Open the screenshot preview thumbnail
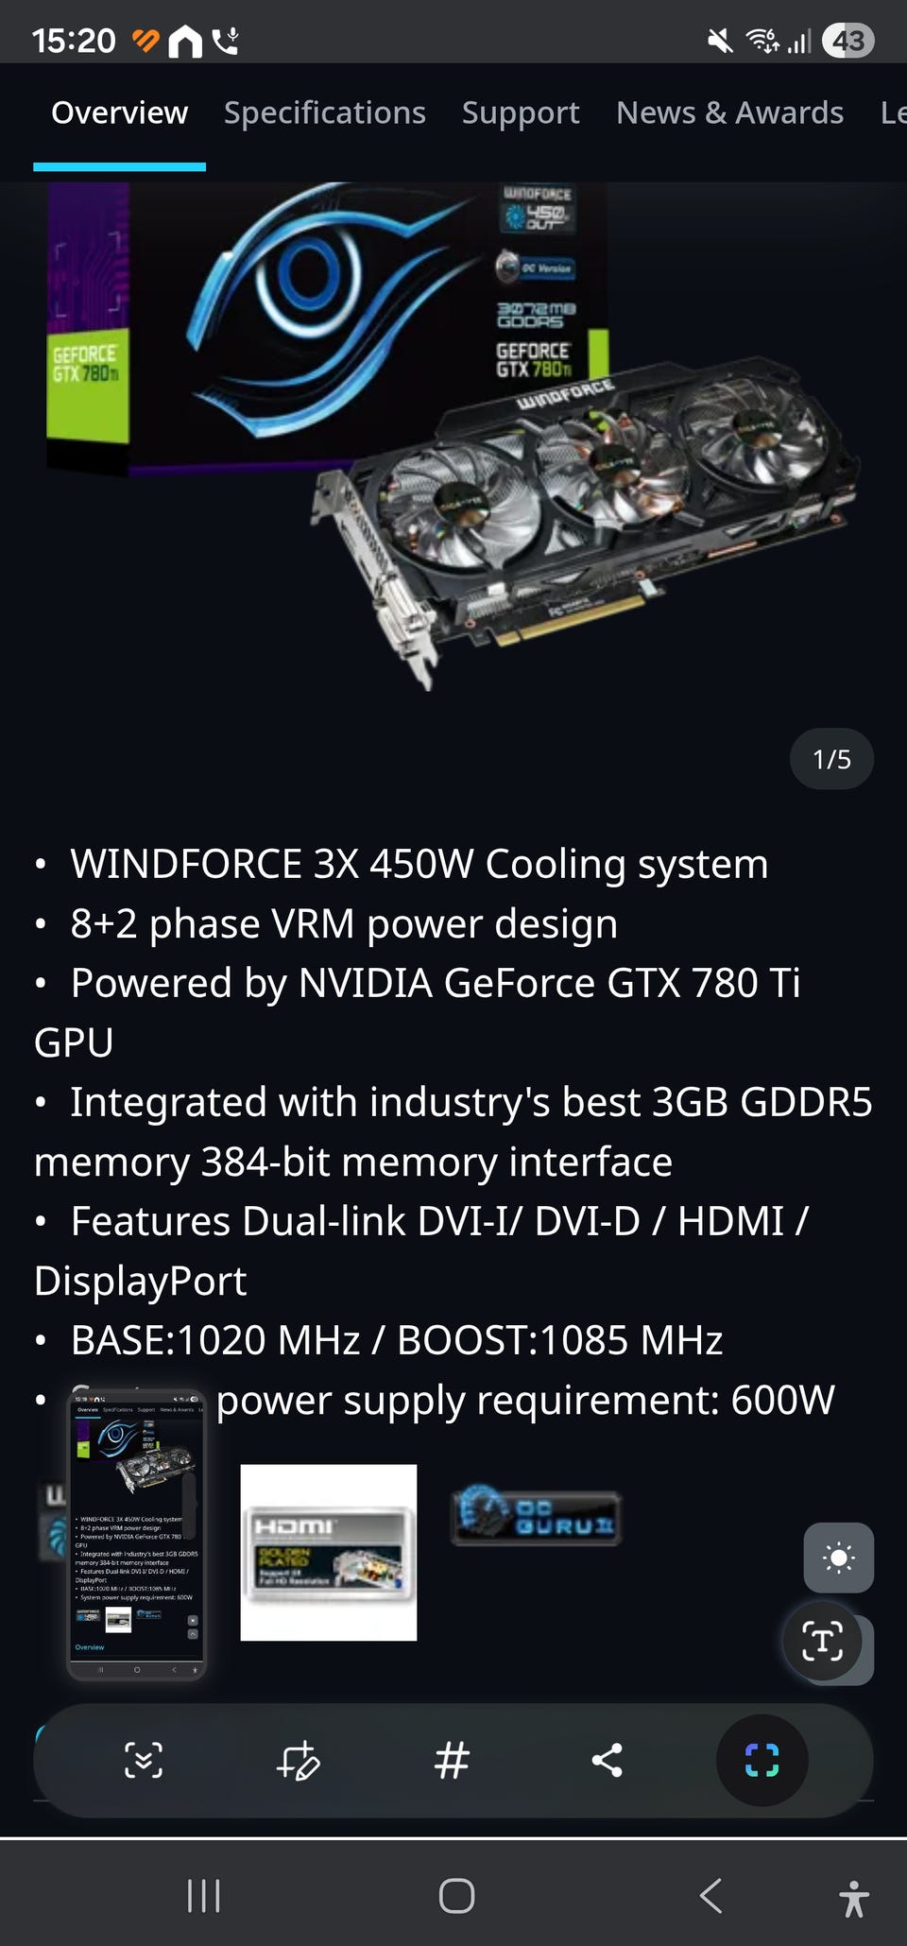This screenshot has width=907, height=1946. 137,1535
